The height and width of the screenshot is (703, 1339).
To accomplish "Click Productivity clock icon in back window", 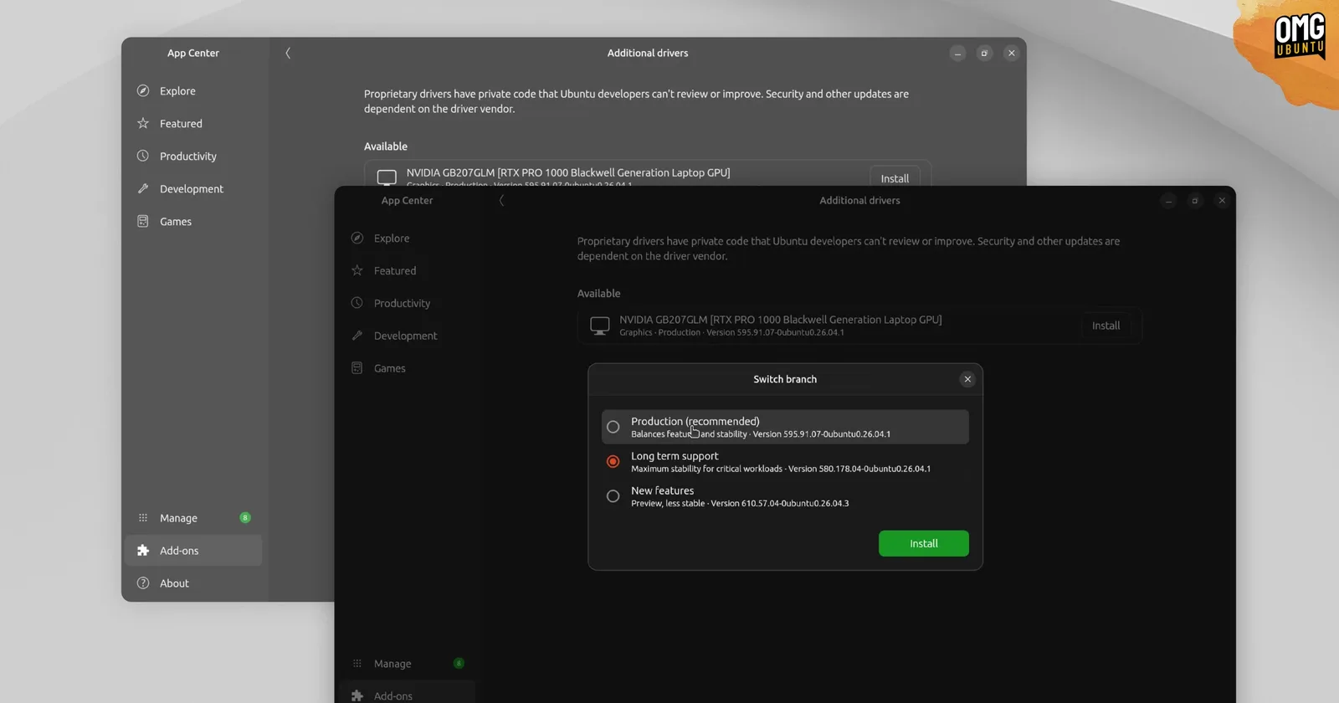I will (x=143, y=156).
